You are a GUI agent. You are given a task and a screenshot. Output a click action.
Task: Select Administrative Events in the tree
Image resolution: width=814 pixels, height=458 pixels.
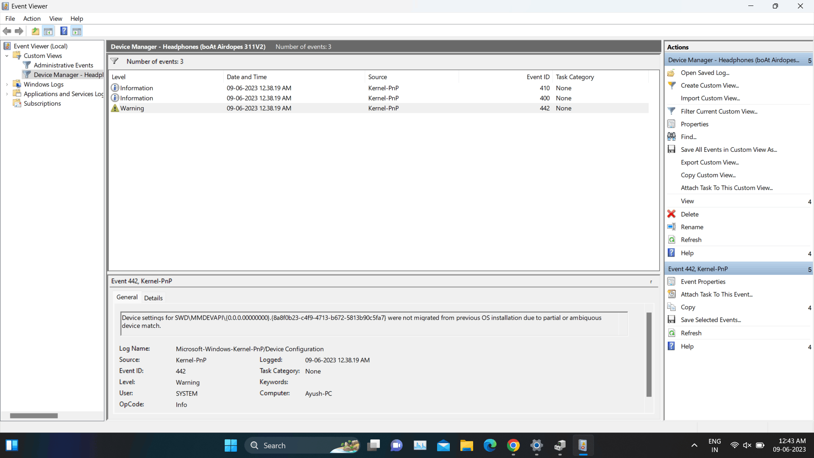[64, 65]
